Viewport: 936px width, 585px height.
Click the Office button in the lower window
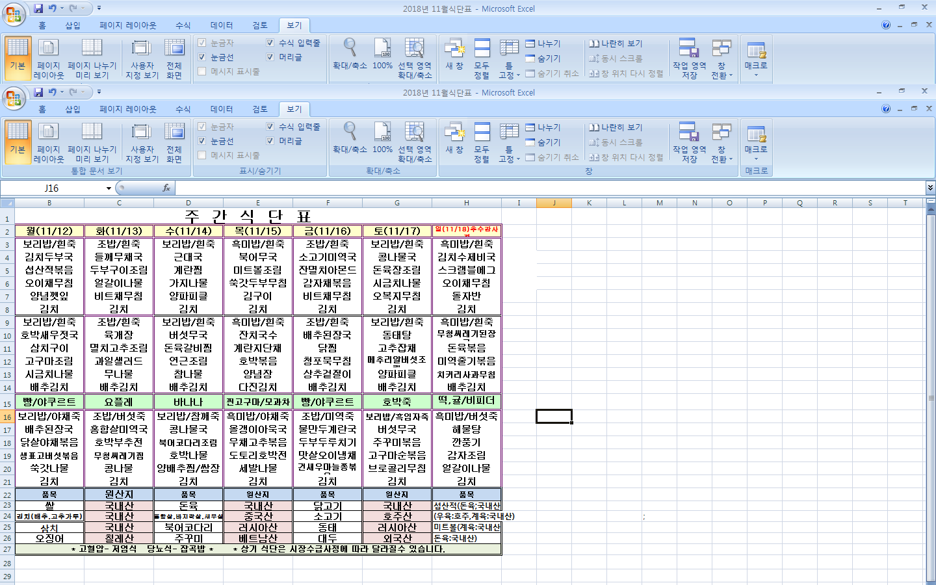click(x=14, y=98)
